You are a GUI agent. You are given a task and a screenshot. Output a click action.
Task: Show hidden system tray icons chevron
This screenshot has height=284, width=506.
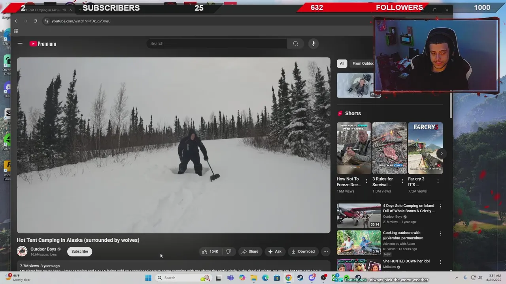click(x=457, y=278)
